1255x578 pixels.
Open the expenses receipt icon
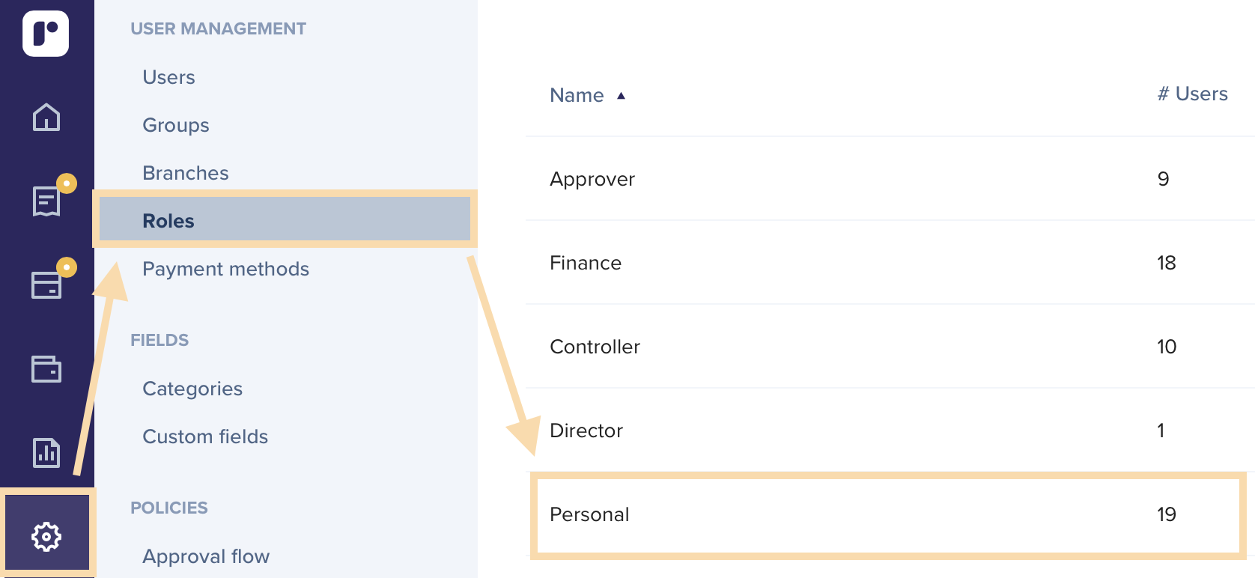pos(46,201)
